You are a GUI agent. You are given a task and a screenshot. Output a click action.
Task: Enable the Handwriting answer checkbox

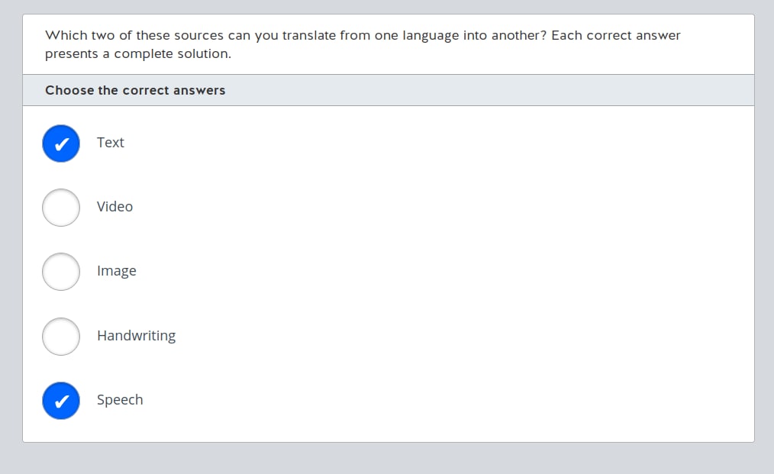tap(61, 337)
